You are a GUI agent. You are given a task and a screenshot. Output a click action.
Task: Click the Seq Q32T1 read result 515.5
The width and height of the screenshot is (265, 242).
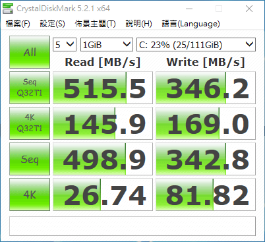click(x=103, y=88)
